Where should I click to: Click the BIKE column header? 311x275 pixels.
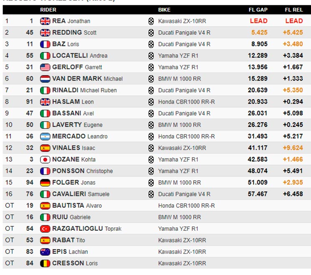click(164, 10)
